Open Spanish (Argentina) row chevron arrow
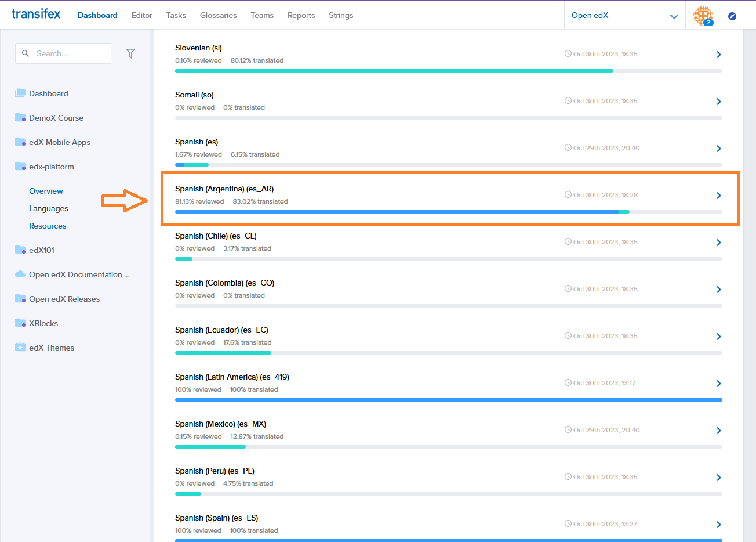This screenshot has width=756, height=542. pos(718,196)
